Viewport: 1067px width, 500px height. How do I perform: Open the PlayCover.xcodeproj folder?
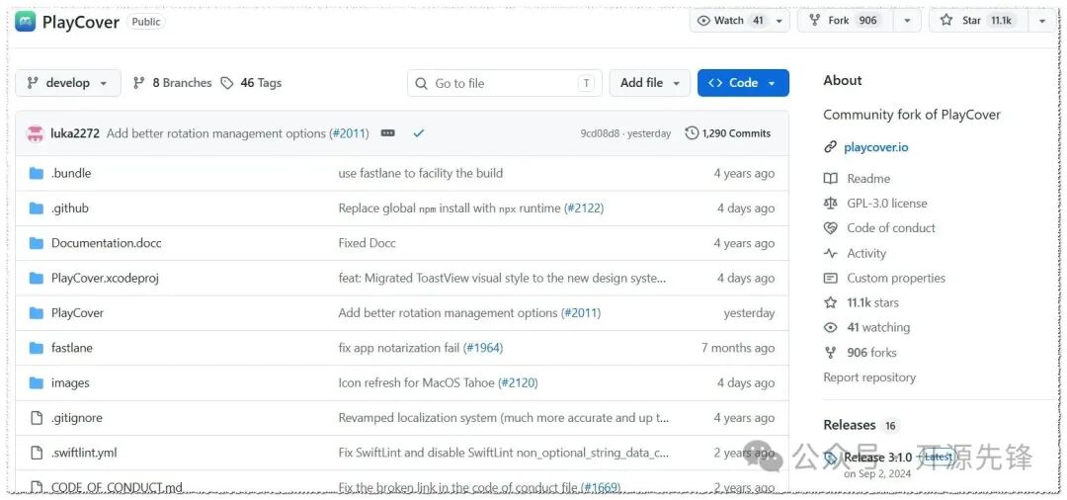pyautogui.click(x=105, y=279)
